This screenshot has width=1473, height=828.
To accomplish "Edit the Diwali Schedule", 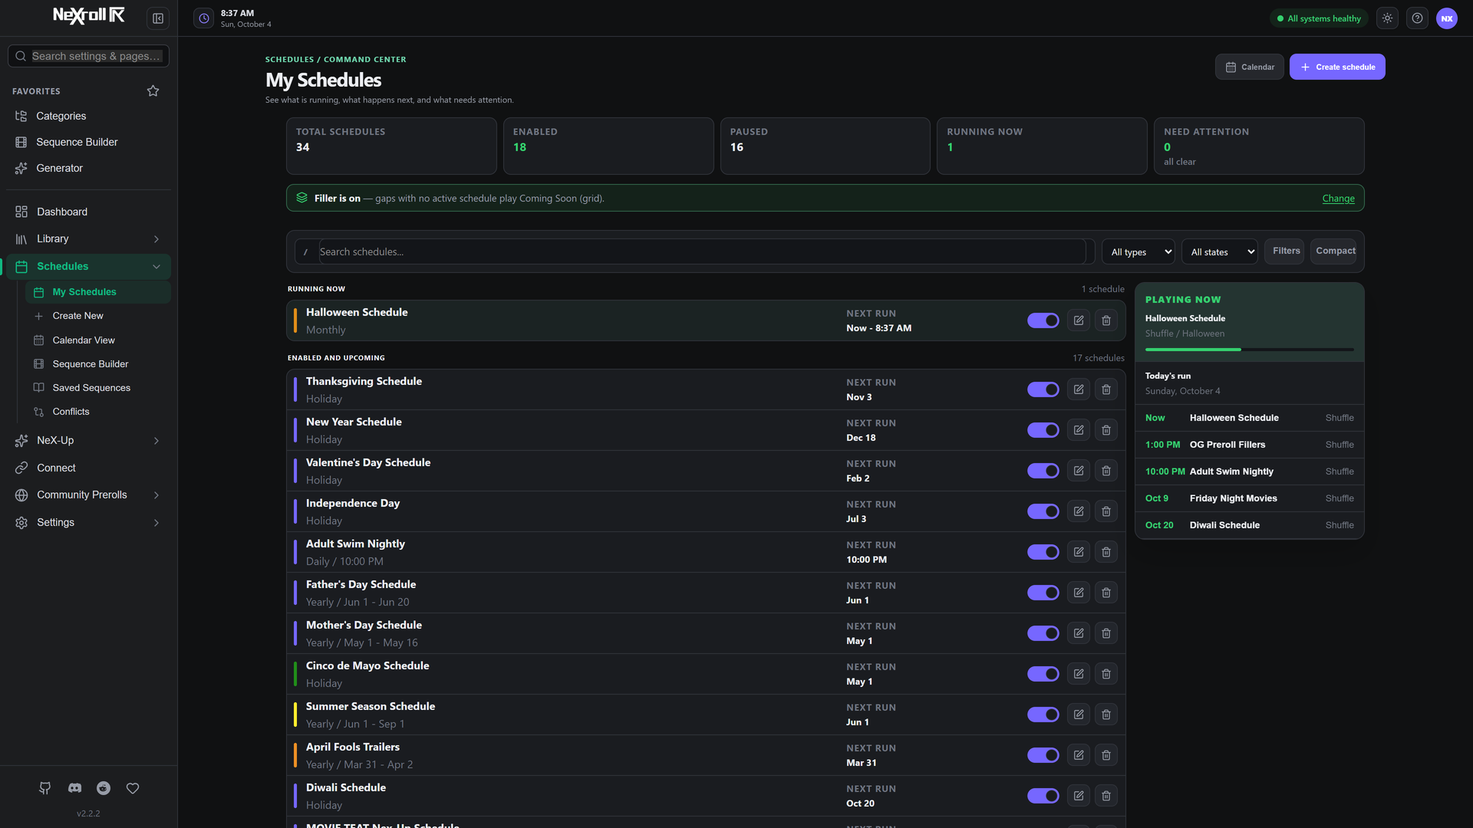I will pyautogui.click(x=1079, y=796).
